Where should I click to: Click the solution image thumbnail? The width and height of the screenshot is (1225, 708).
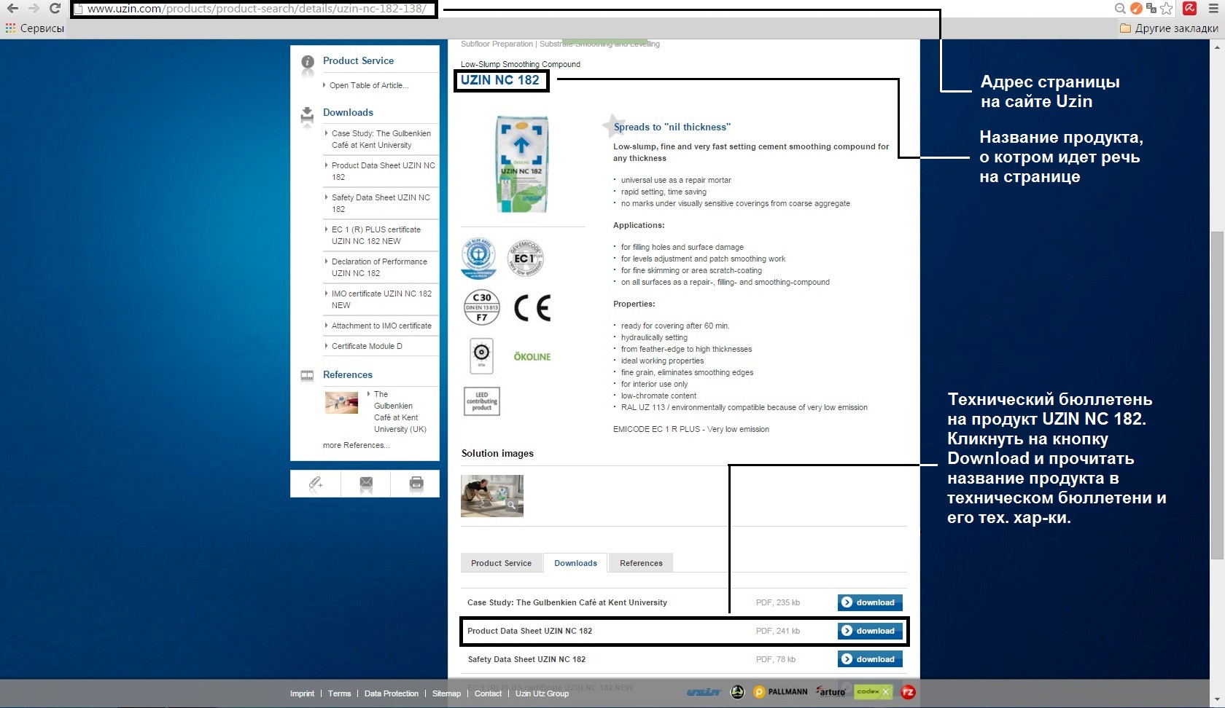[x=492, y=496]
